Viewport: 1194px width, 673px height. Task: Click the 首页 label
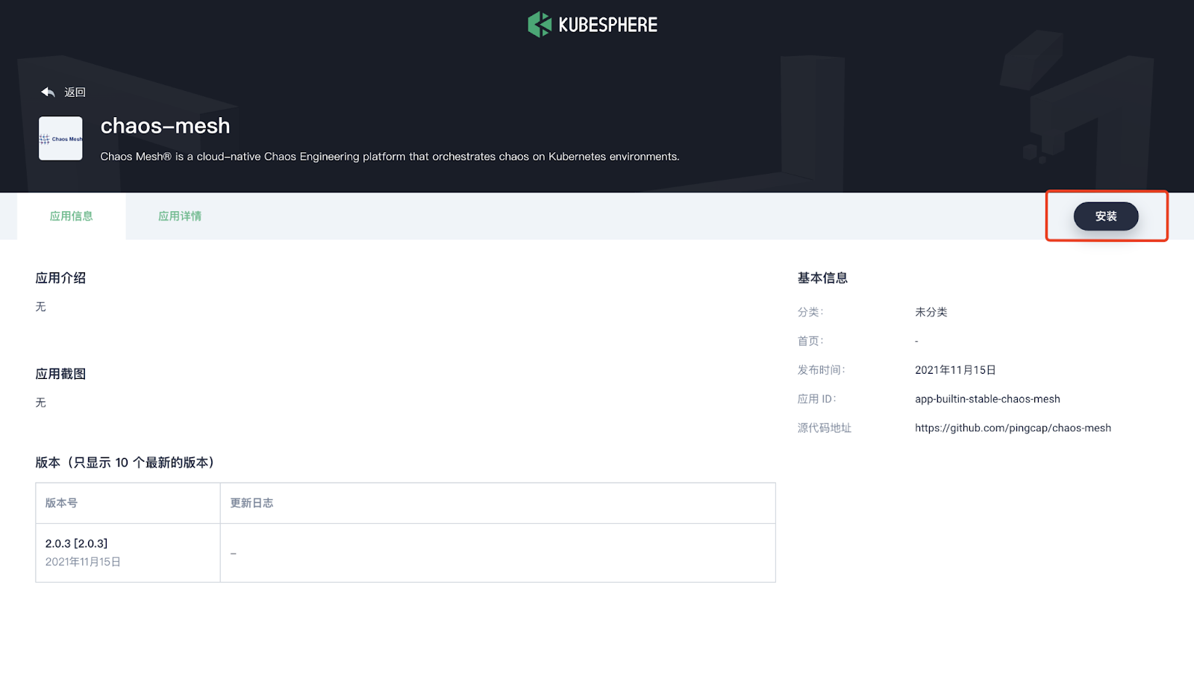point(810,341)
